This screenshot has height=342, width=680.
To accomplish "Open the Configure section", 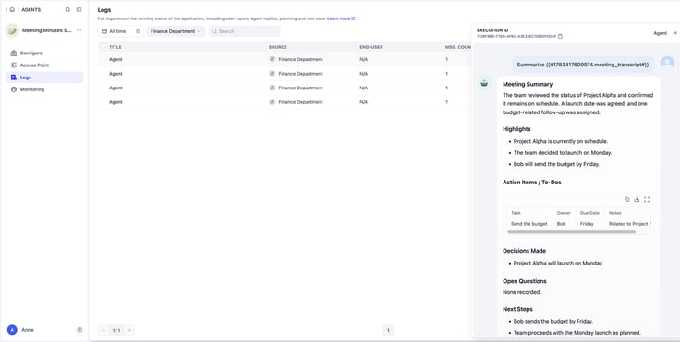I will pyautogui.click(x=44, y=53).
